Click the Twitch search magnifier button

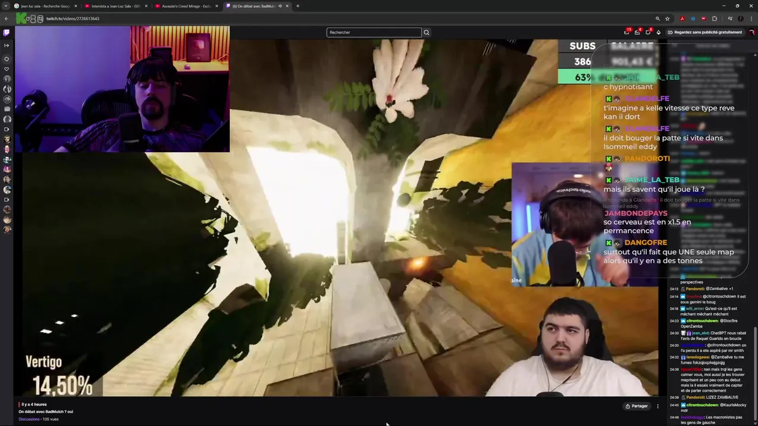tap(426, 33)
